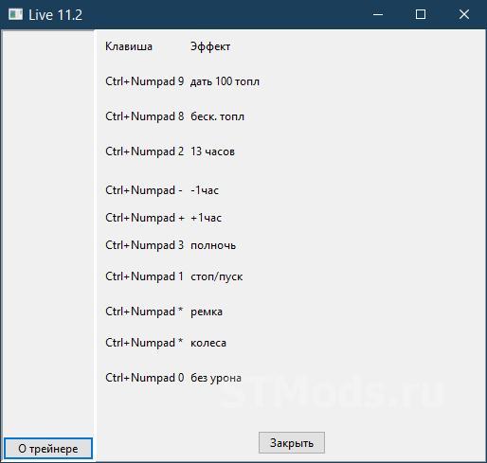Viewport: 487px width, 463px height.
Task: Select the ремка effect entry
Action: (x=207, y=312)
